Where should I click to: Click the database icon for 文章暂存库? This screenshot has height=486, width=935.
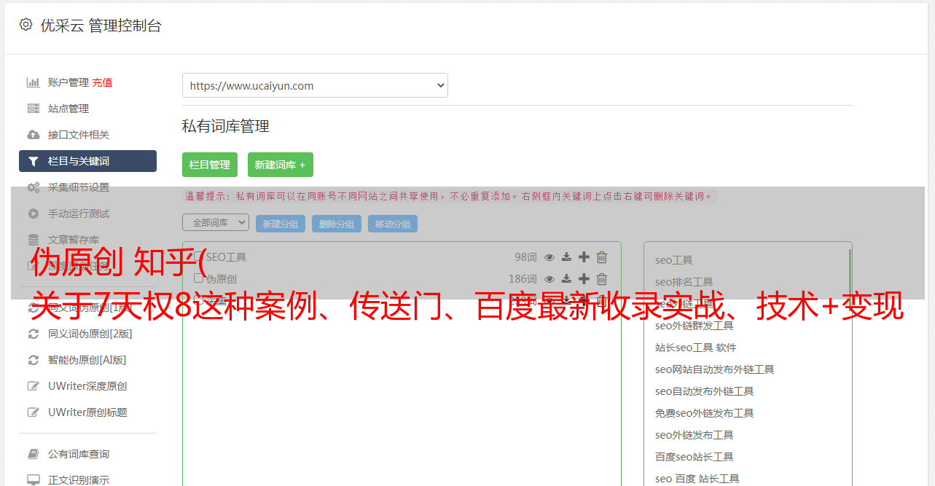pos(33,240)
